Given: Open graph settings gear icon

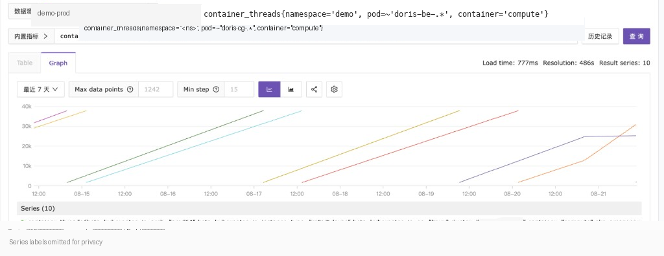Looking at the screenshot, I should [x=334, y=89].
